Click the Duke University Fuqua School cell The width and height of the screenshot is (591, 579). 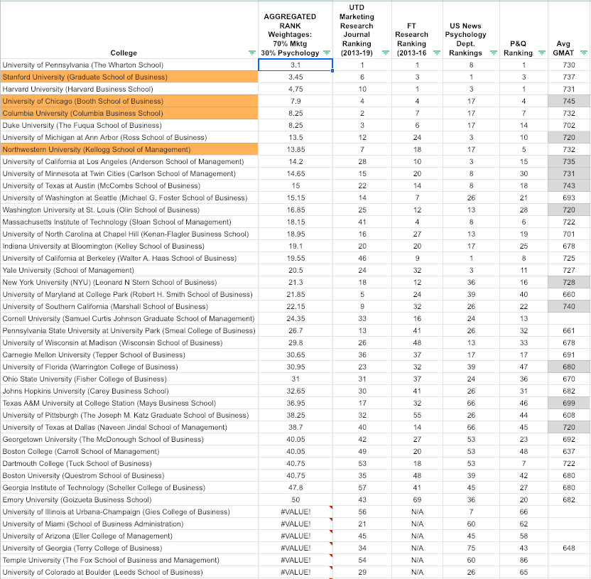[129, 125]
